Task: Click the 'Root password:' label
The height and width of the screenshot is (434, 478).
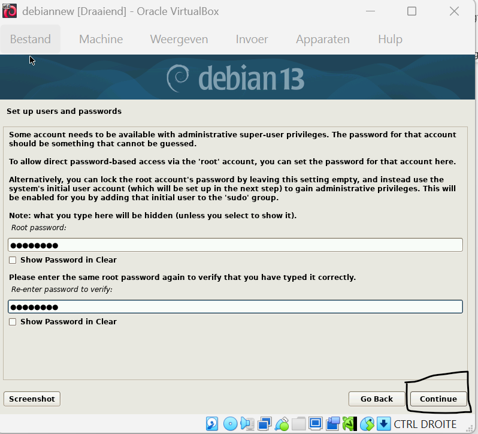Action: [x=39, y=228]
